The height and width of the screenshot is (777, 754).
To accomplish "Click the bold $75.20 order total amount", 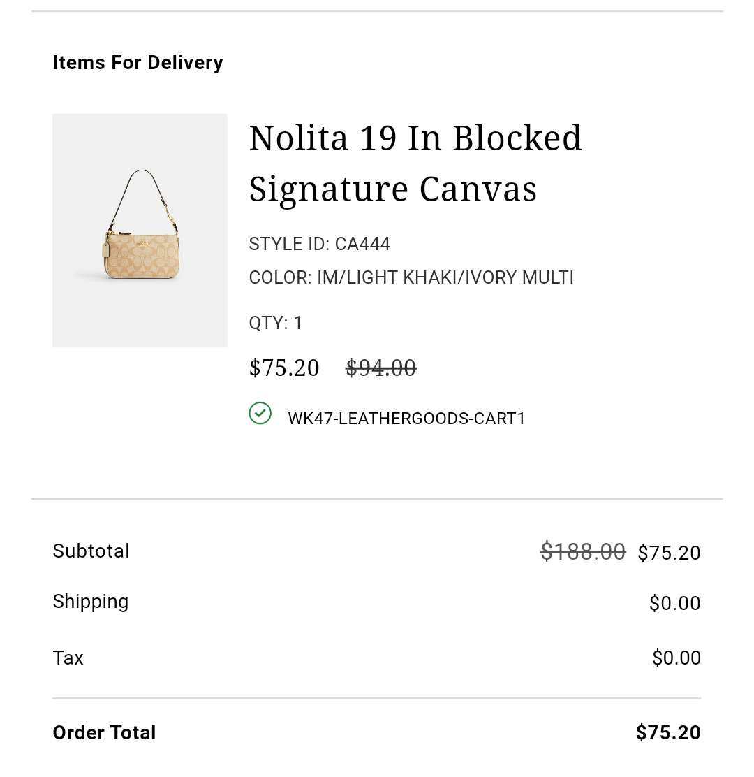I will pos(667,733).
